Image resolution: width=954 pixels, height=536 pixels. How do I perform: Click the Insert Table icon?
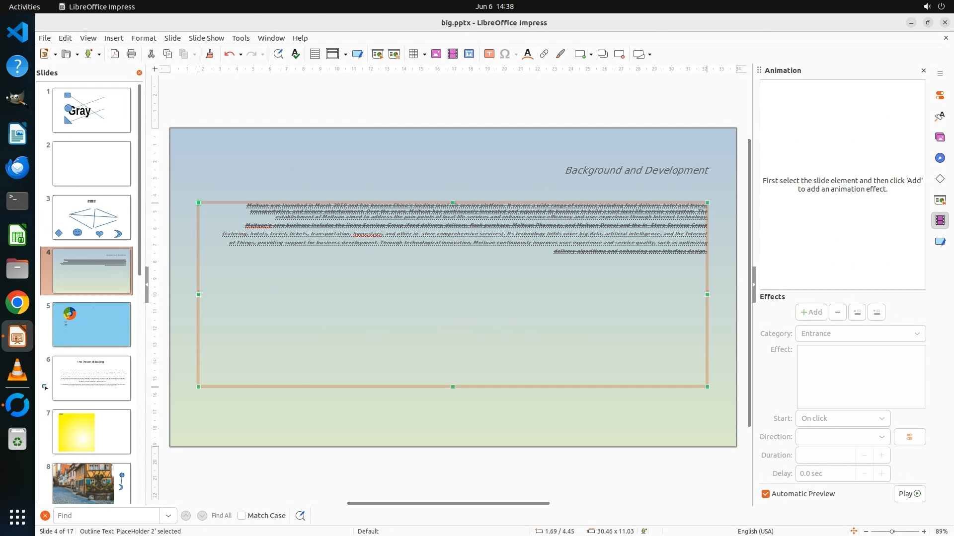413,54
